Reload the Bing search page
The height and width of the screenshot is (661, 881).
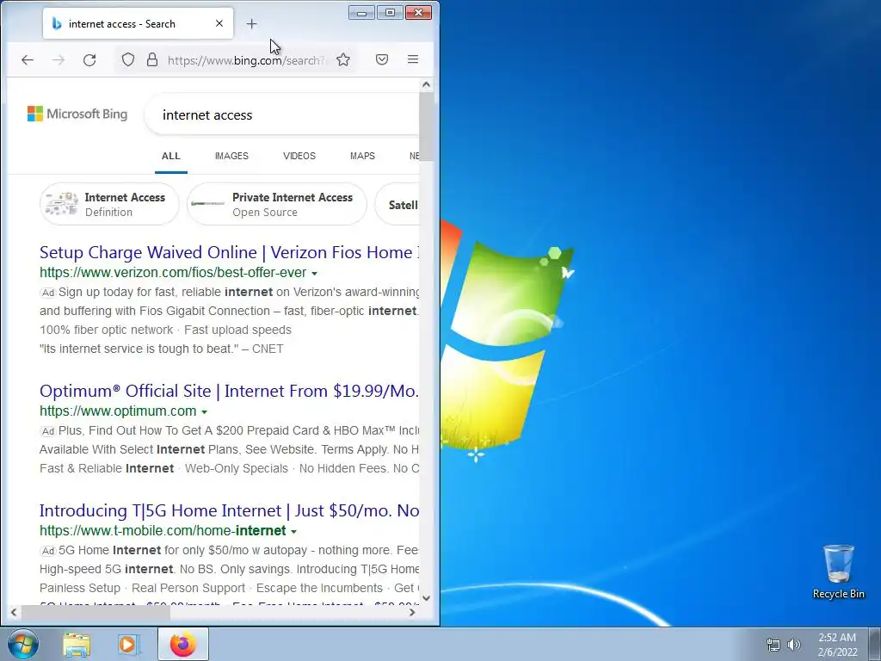point(89,59)
